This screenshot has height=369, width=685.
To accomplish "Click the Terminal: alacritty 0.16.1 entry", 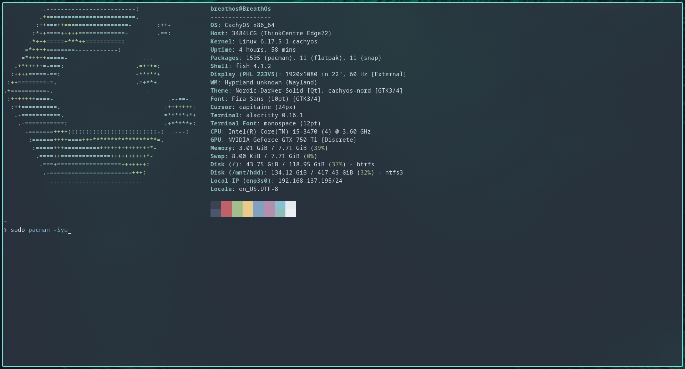I will point(257,115).
